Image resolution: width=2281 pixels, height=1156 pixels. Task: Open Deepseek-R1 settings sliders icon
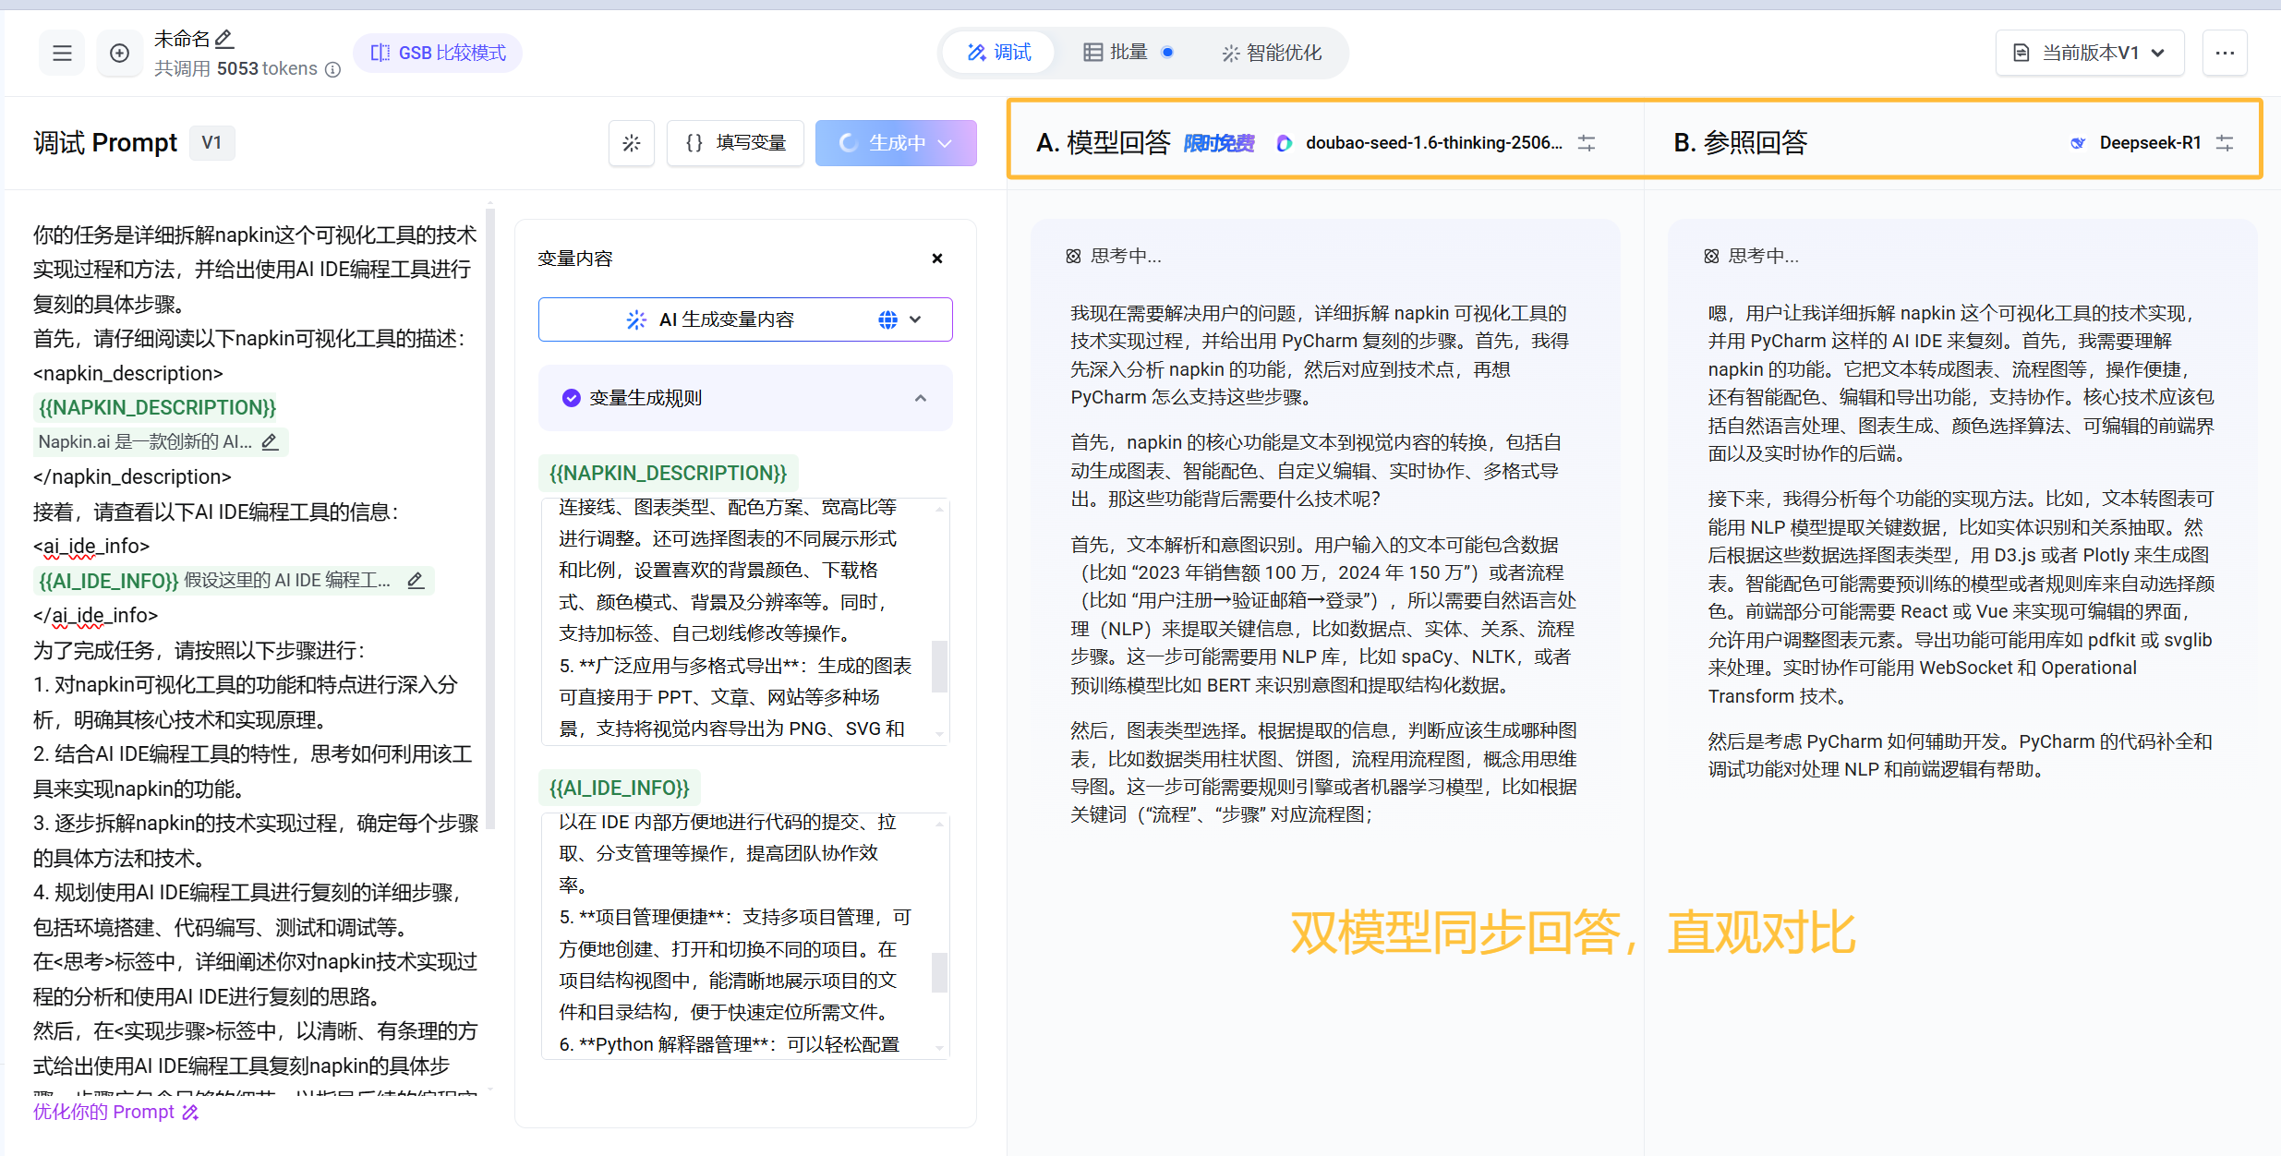point(2225,143)
